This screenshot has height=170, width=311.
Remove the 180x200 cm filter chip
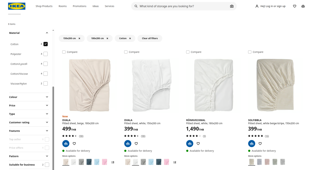click(x=107, y=38)
